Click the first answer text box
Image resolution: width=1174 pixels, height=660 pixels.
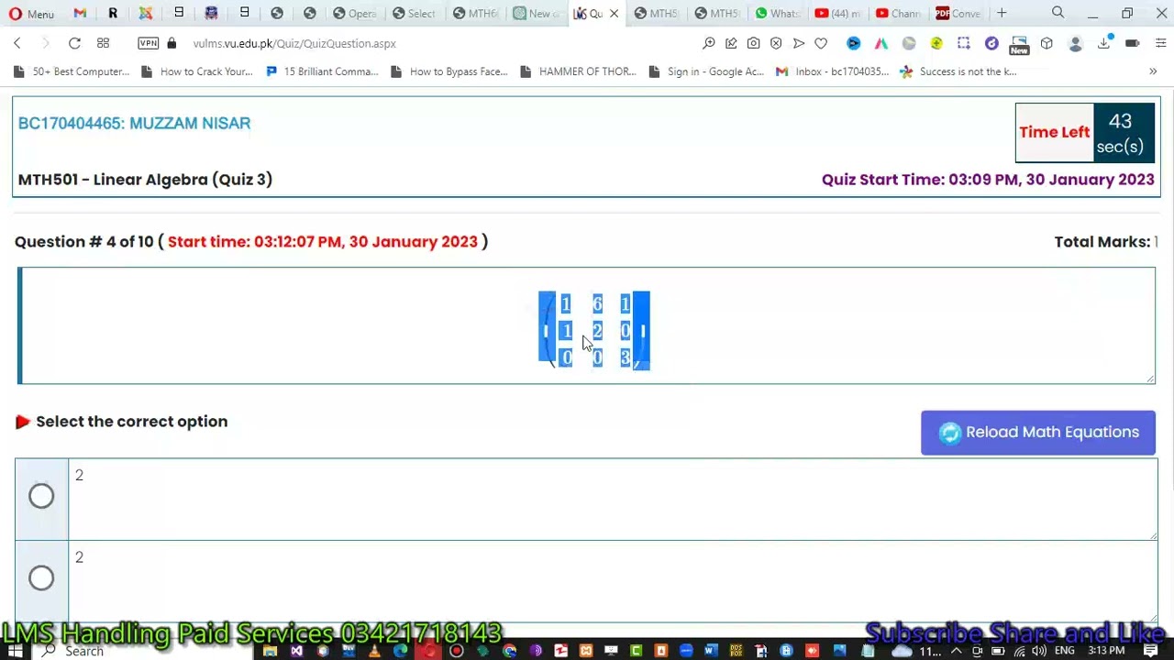coord(613,500)
